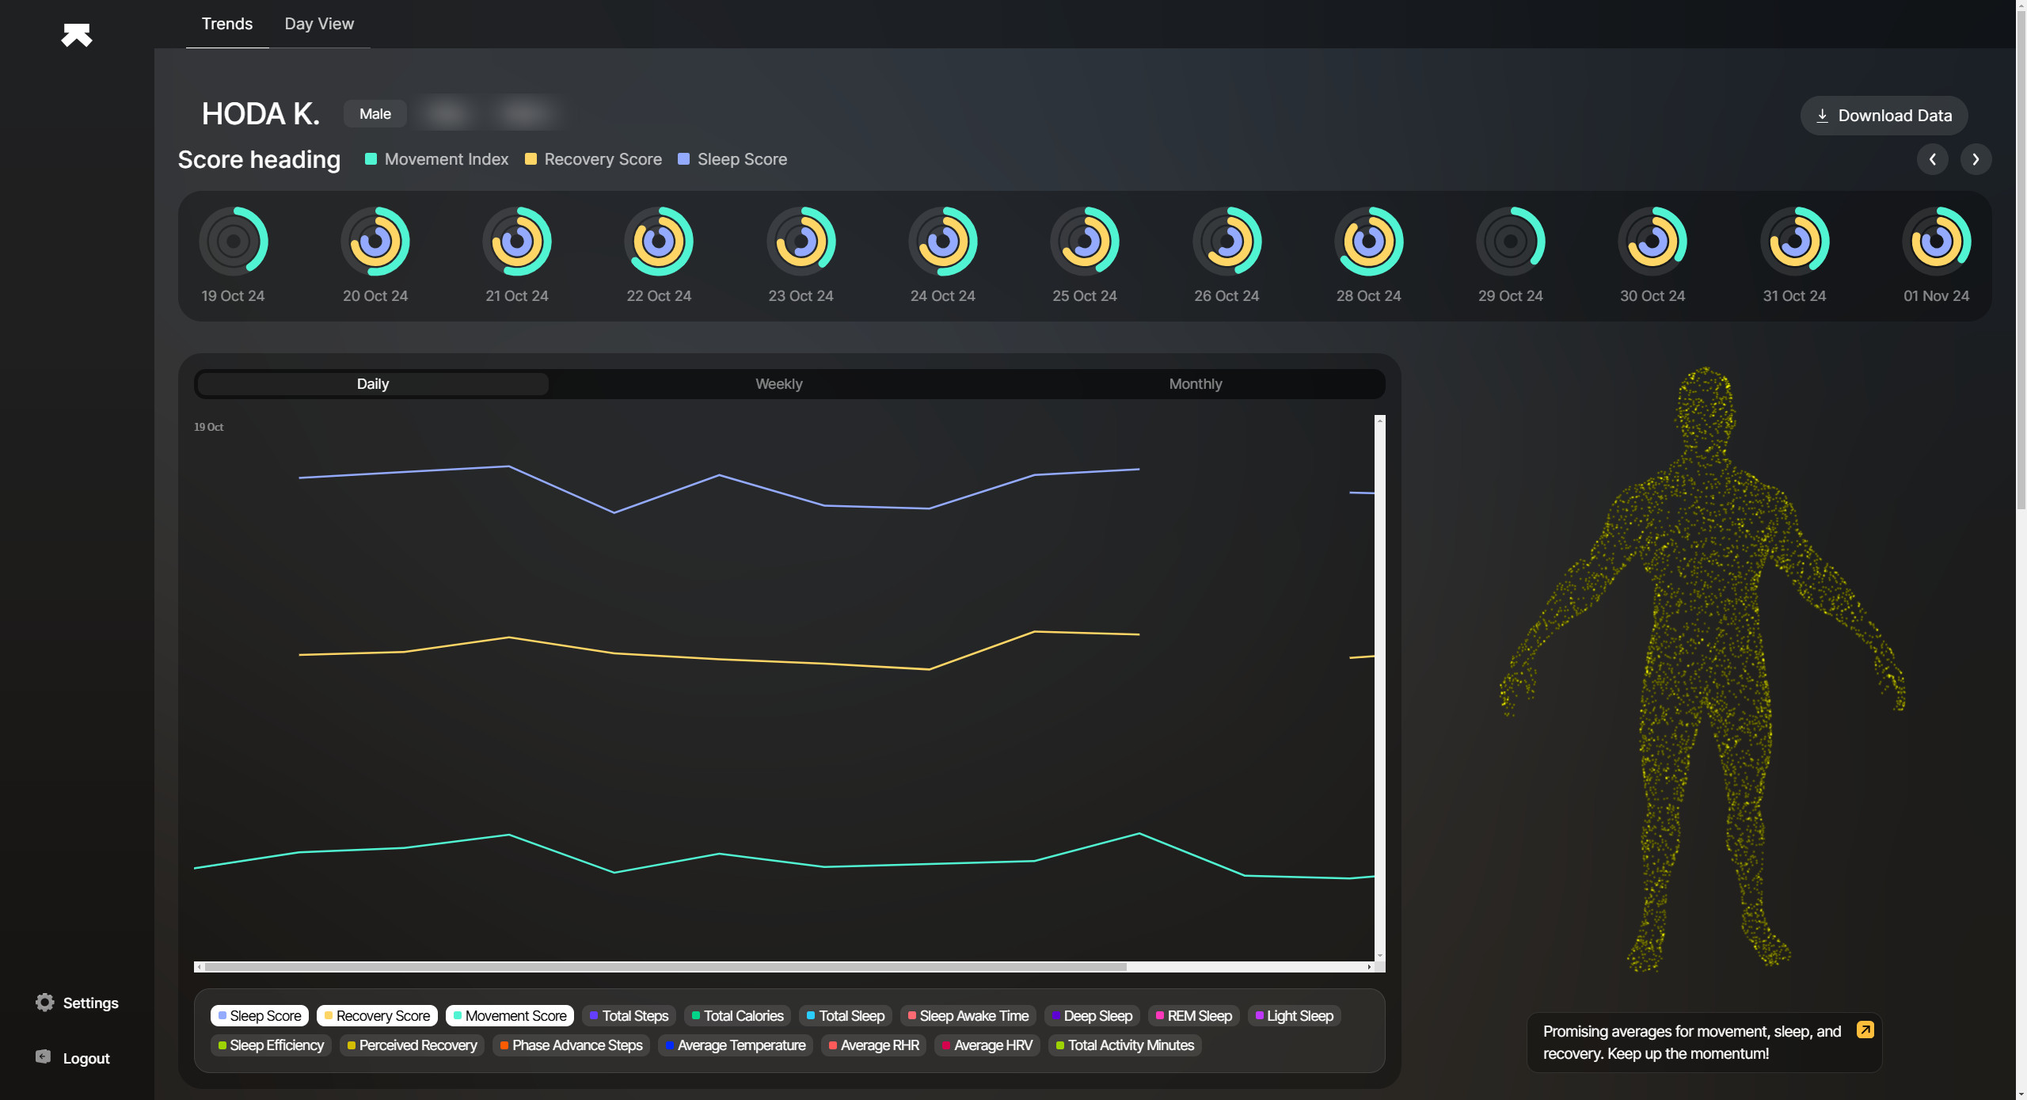Select the 01 Nov 24 score ring
Viewport: 2027px width, 1100px height.
coord(1936,242)
